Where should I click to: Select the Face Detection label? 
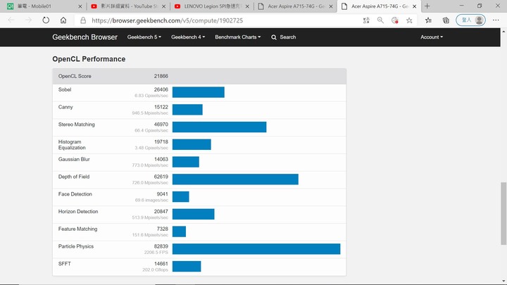75,194
